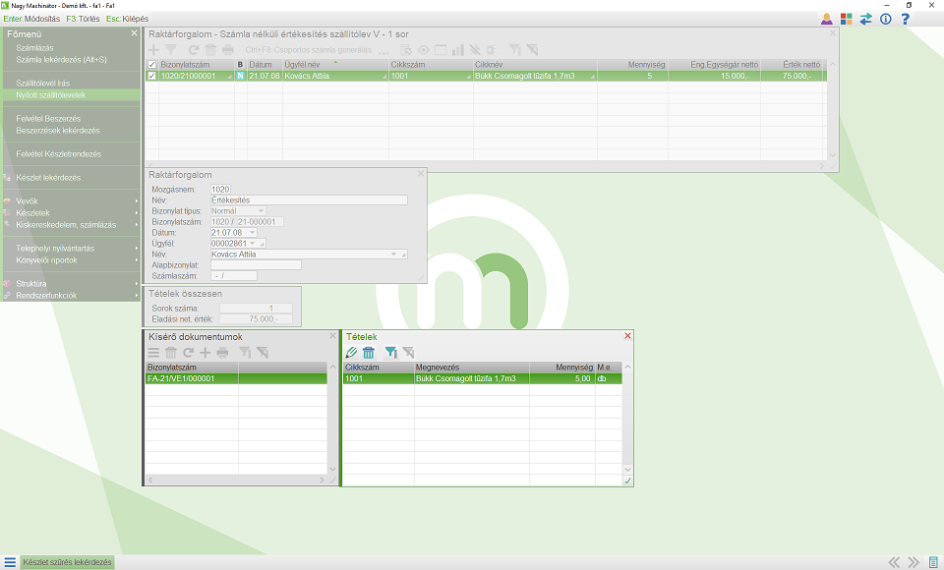
Task: Click the calculator icon in bottom right
Action: (x=933, y=562)
